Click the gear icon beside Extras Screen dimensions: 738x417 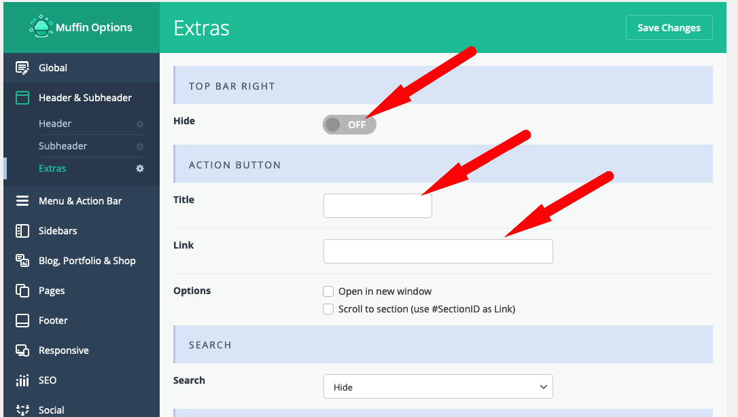(x=140, y=168)
